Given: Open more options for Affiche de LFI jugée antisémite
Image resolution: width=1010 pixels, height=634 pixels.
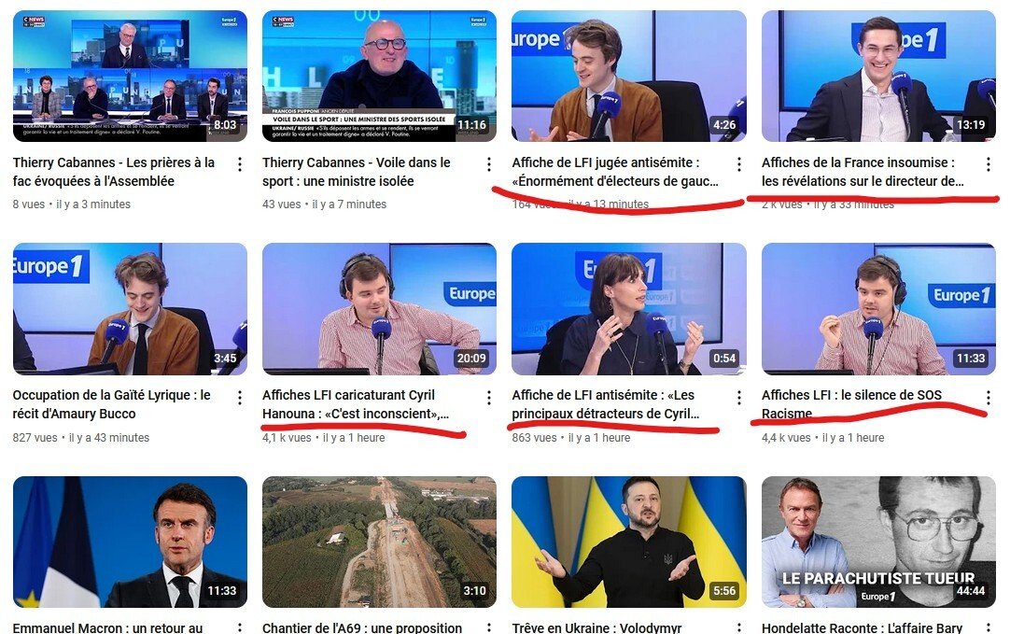Looking at the screenshot, I should [x=738, y=164].
